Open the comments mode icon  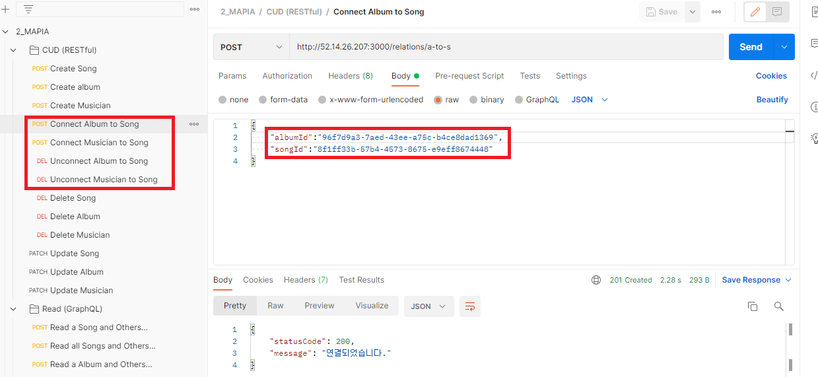778,12
